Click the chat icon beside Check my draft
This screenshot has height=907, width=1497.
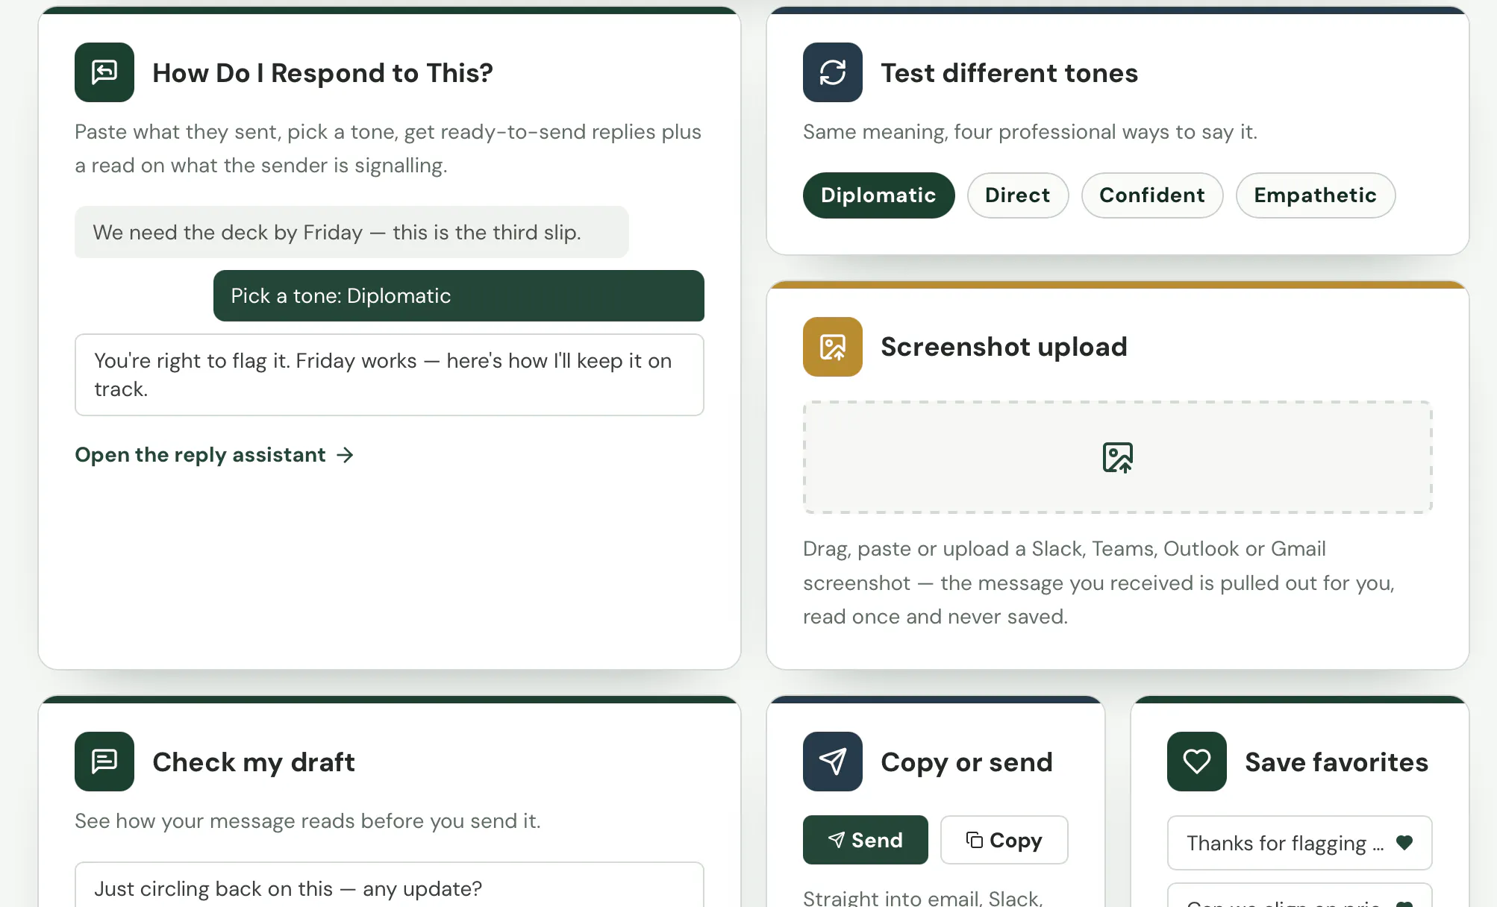pos(104,762)
